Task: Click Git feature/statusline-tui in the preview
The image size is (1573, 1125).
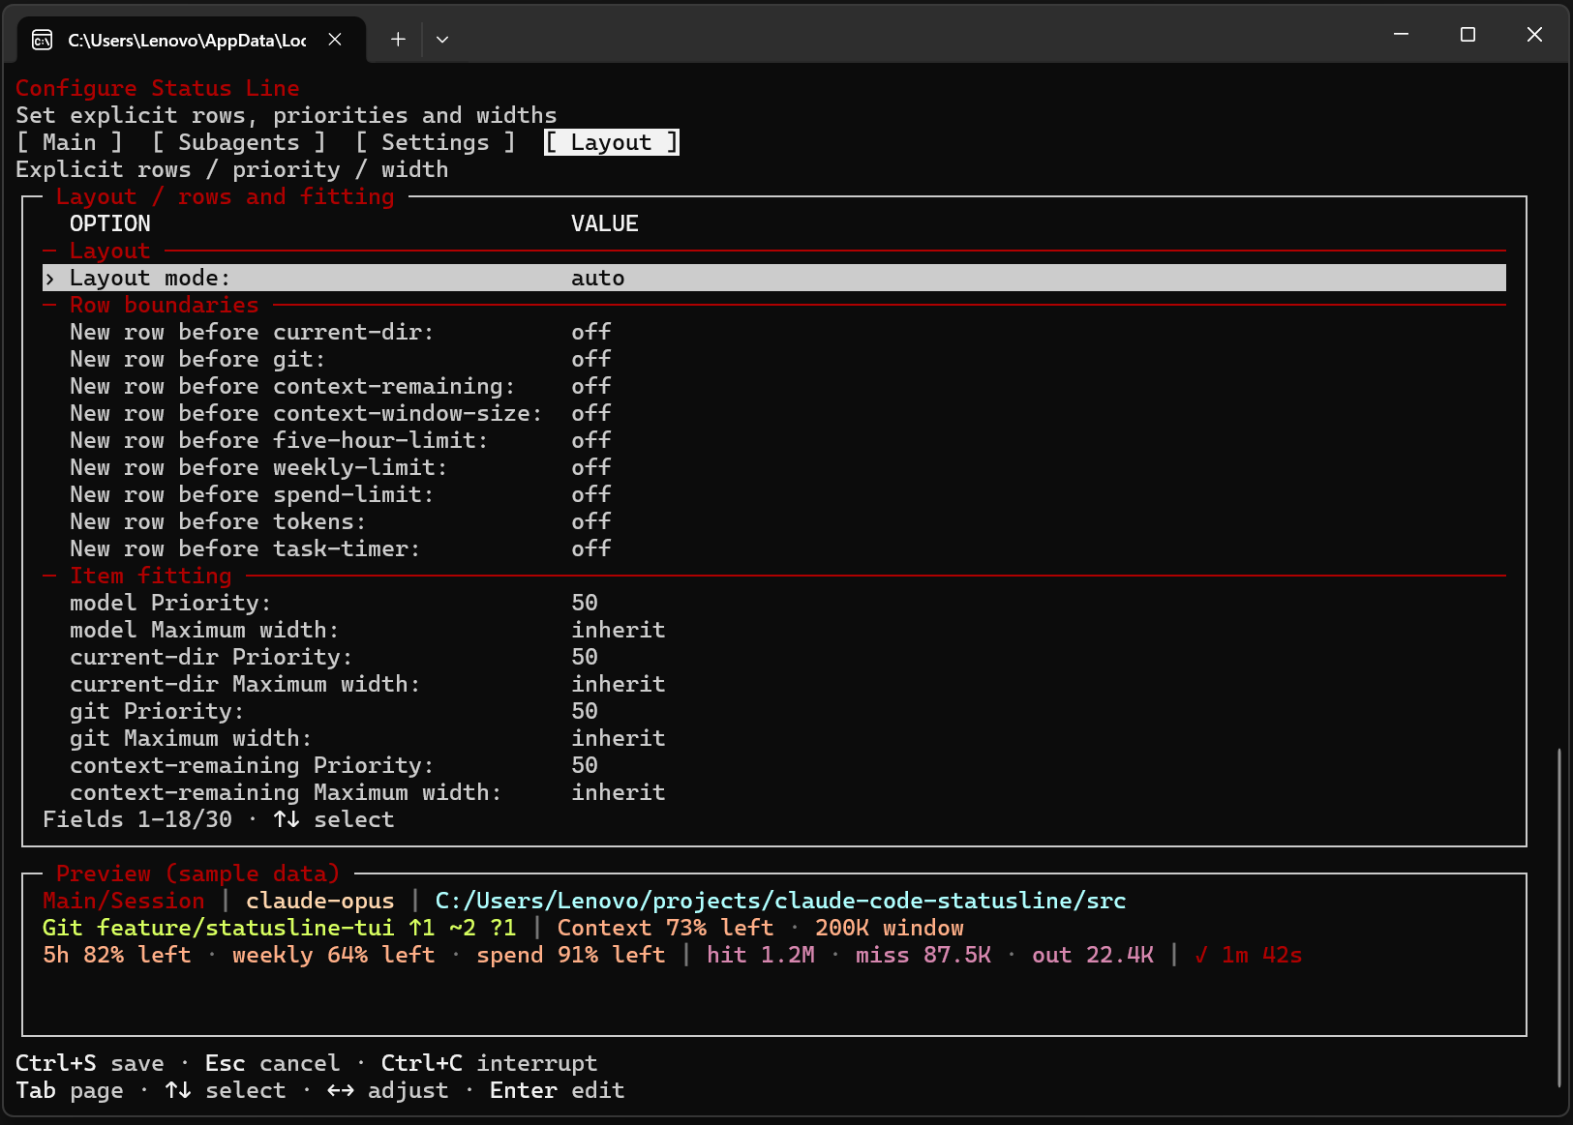Action: point(219,928)
